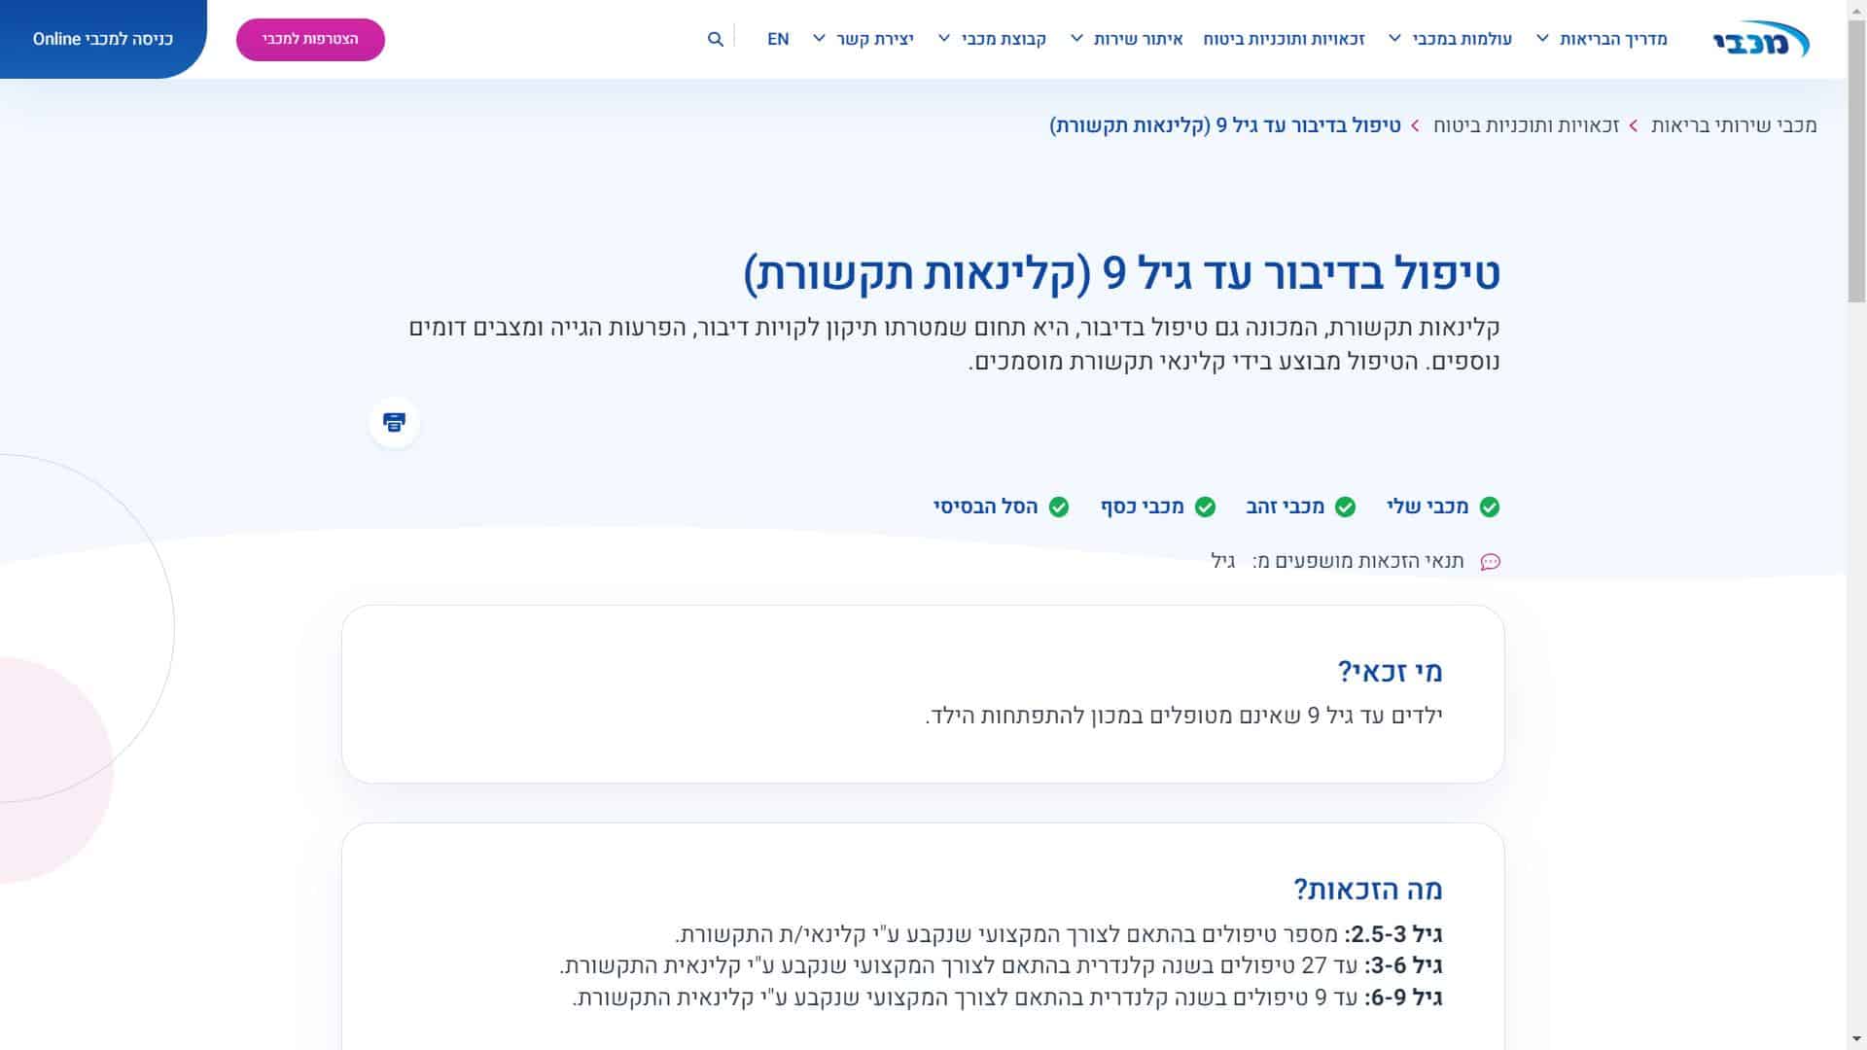This screenshot has width=1867, height=1050.
Task: Click breadcrumb טיפול בדיבור עד גיל 9
Action: [1225, 125]
